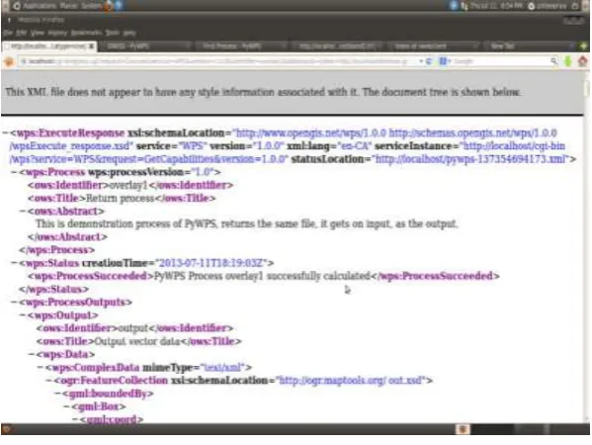Screen dimensions: 592x445
Task: Click title text 'Return process'
Action: point(120,199)
